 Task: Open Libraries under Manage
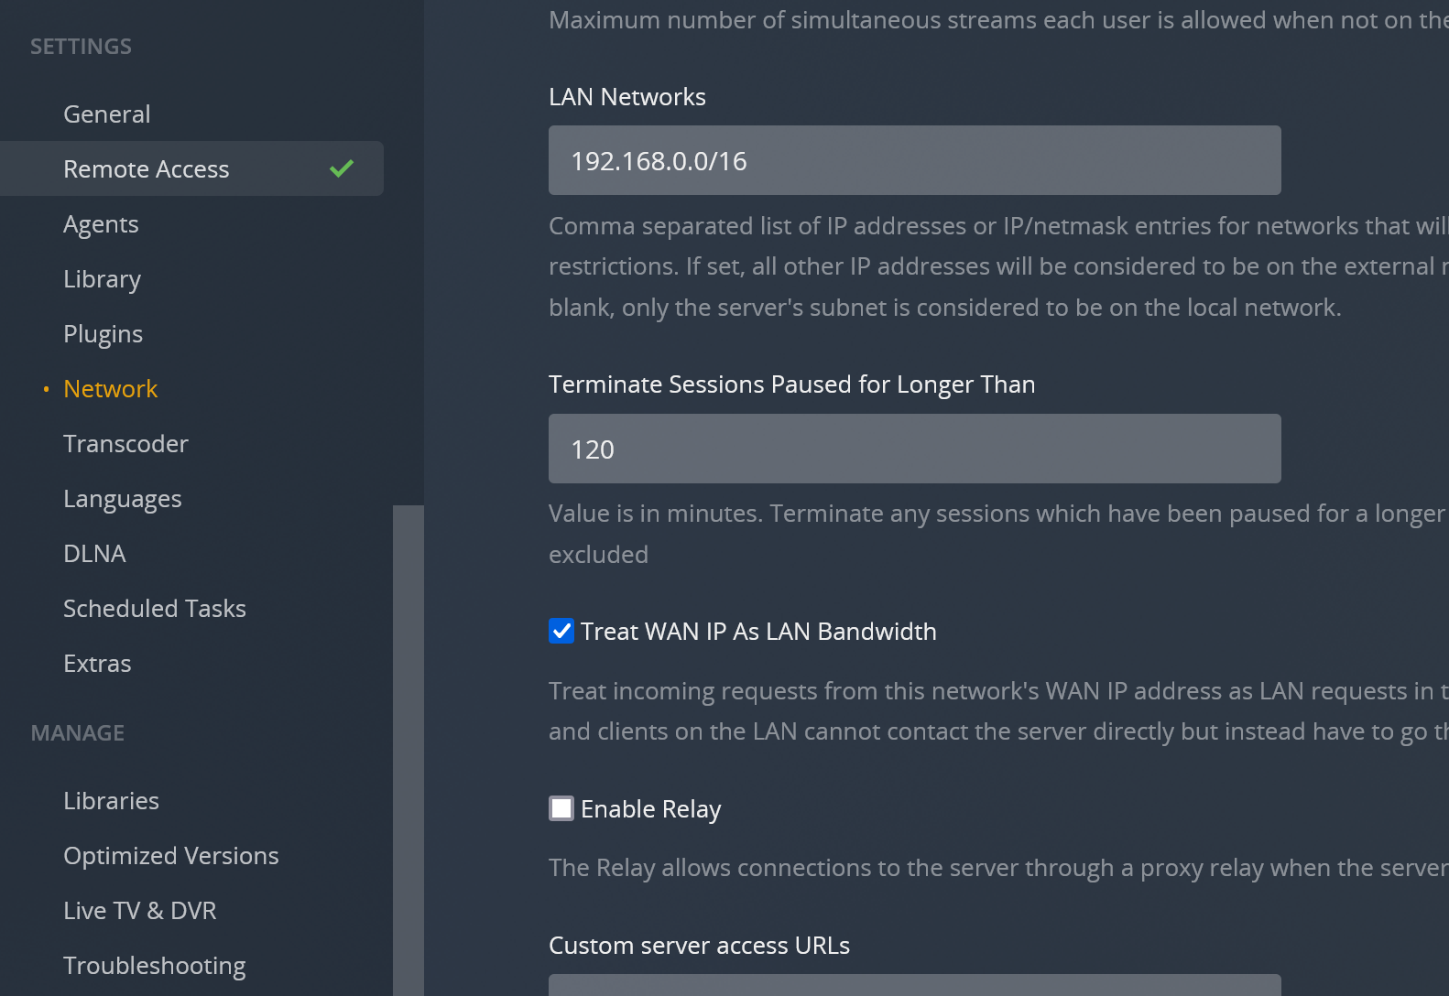click(111, 801)
